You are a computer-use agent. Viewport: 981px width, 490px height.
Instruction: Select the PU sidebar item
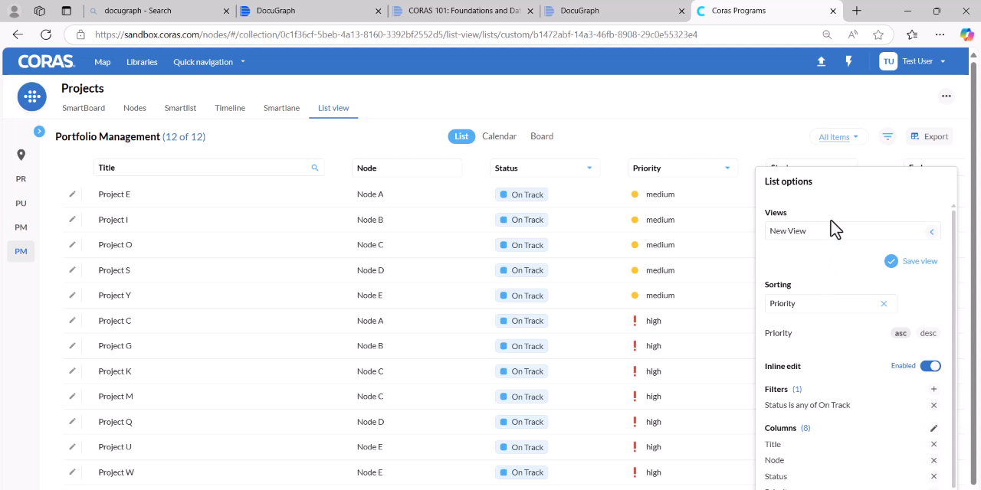(21, 203)
